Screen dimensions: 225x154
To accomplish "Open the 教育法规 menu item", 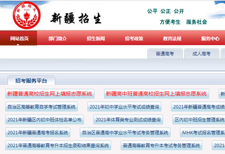I will click(172, 38).
